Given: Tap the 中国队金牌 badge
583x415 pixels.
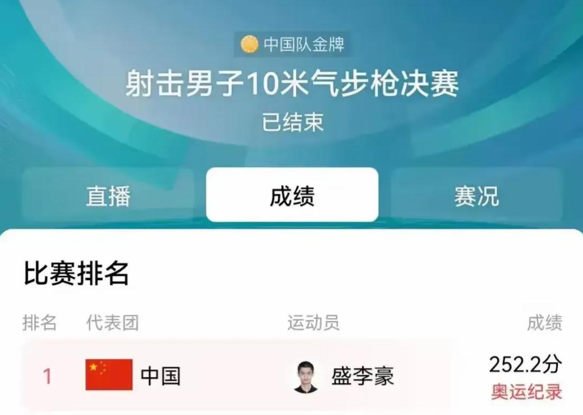Looking at the screenshot, I should coord(292,44).
